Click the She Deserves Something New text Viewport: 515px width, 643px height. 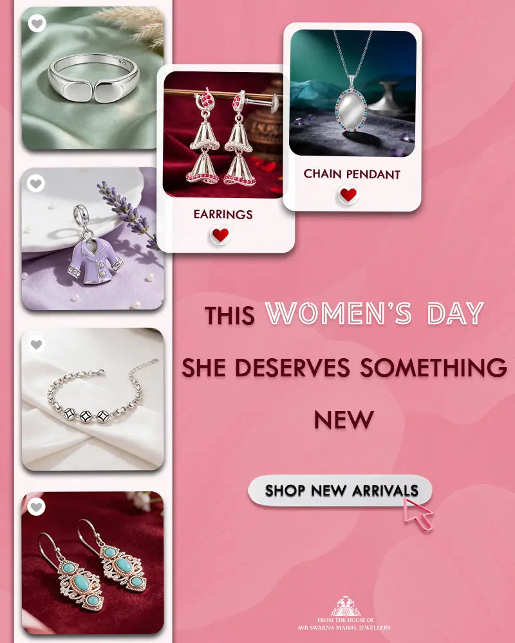344,393
